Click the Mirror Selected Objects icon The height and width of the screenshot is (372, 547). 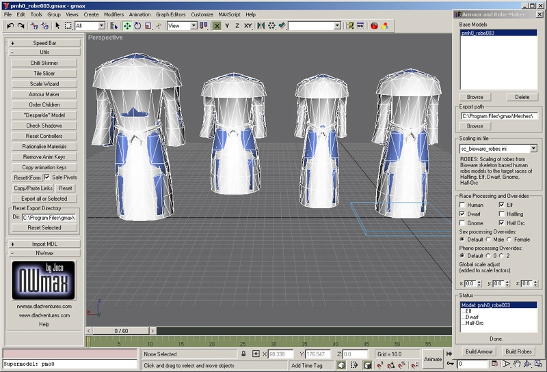click(261, 26)
